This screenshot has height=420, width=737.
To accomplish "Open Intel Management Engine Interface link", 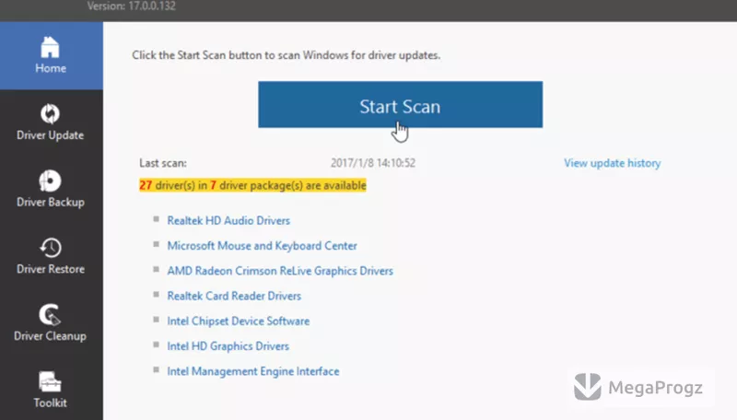I will [x=252, y=371].
